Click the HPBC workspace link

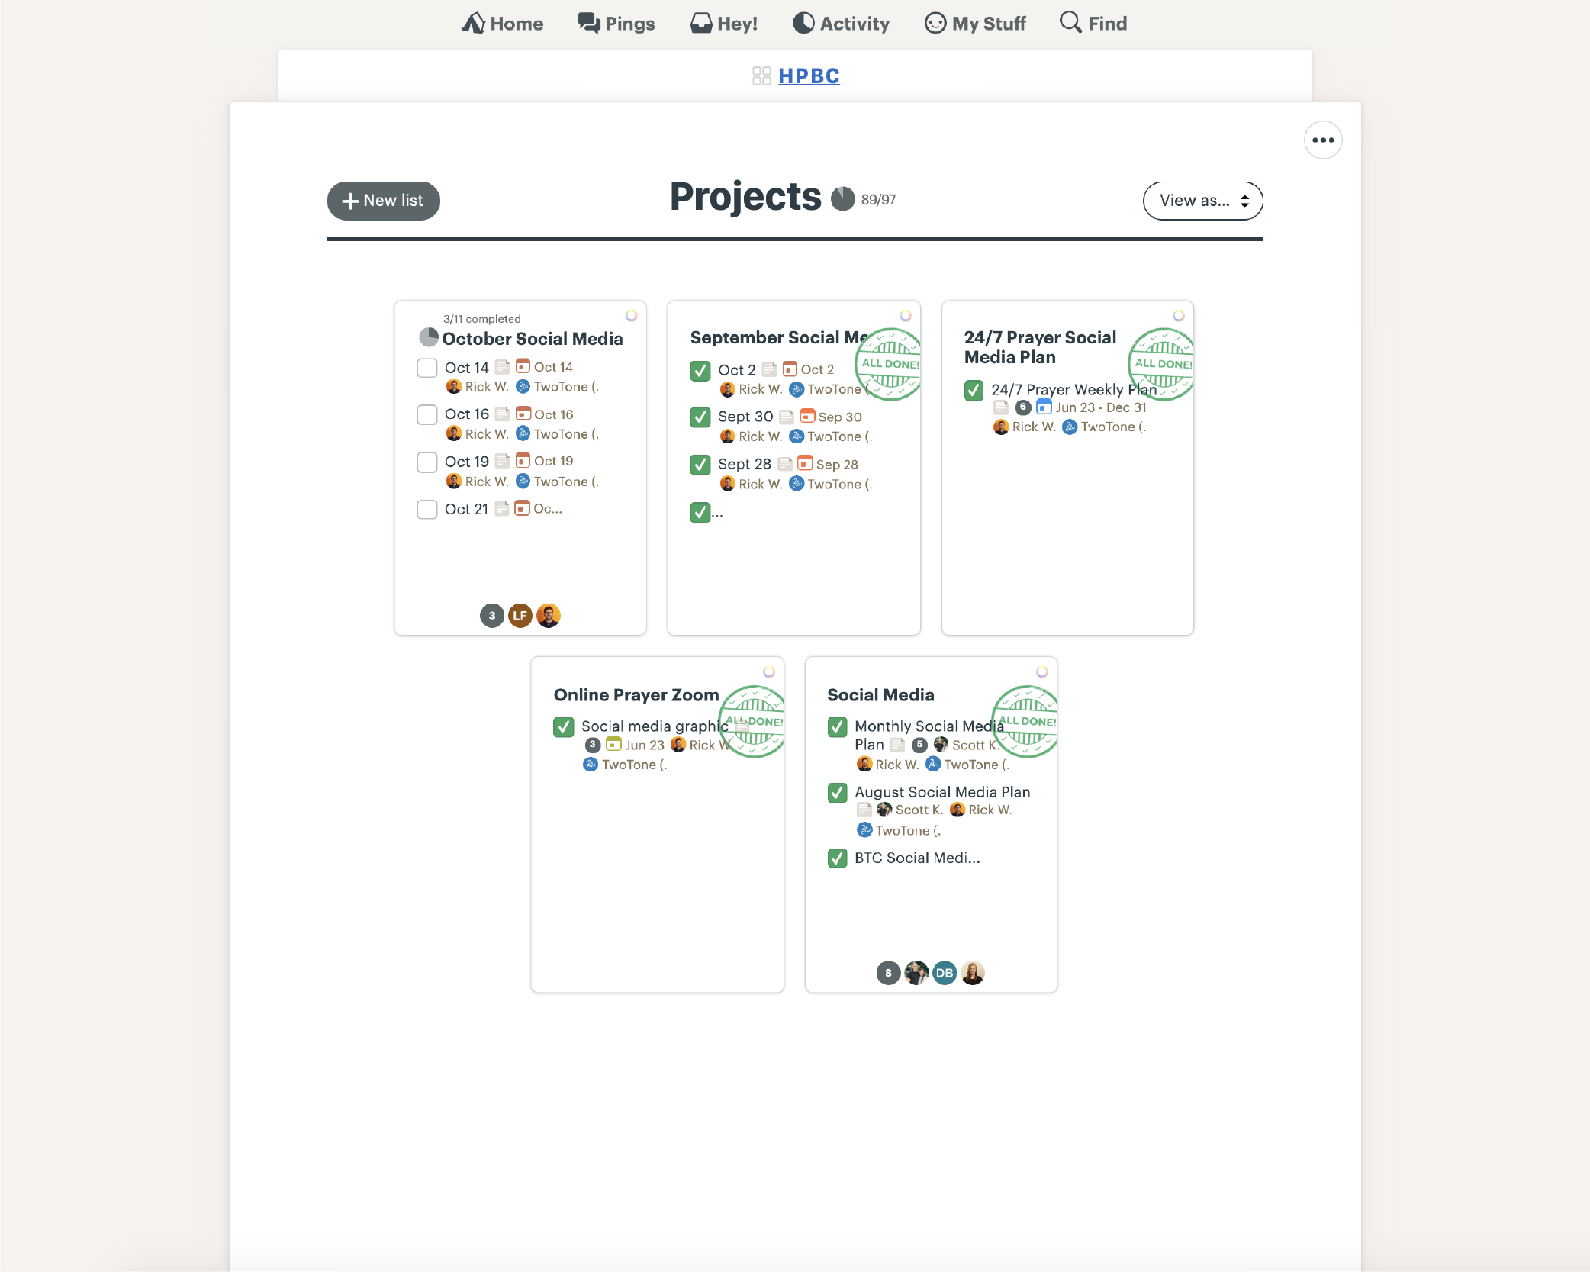pyautogui.click(x=809, y=76)
